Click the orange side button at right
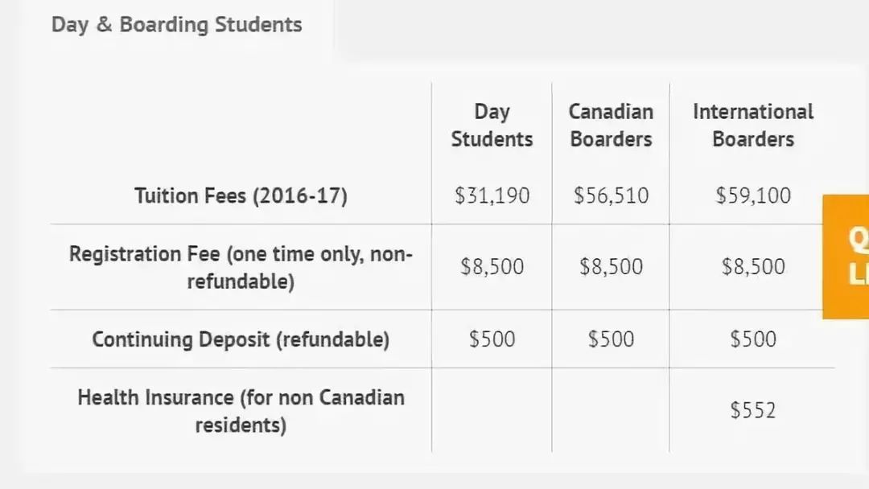 pyautogui.click(x=846, y=257)
